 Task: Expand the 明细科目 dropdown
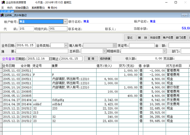coord(164,51)
